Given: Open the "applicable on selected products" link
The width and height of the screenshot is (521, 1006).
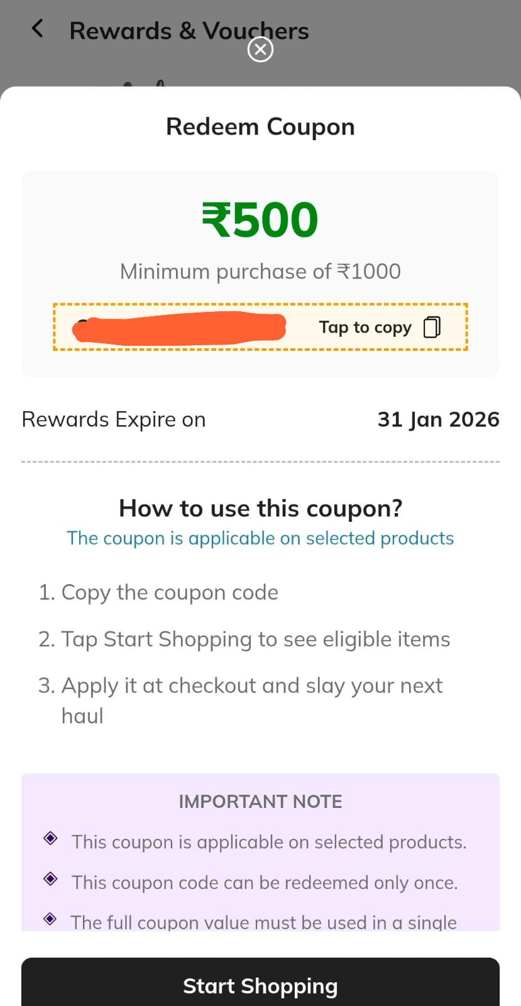Looking at the screenshot, I should pos(260,538).
